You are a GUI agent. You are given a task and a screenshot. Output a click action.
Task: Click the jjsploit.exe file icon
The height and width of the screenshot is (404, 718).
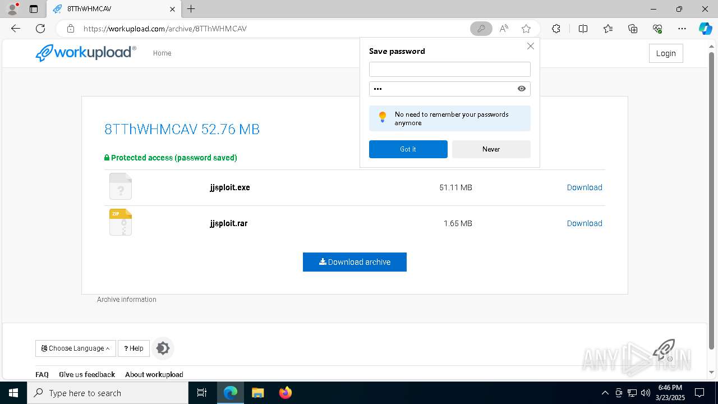121,186
